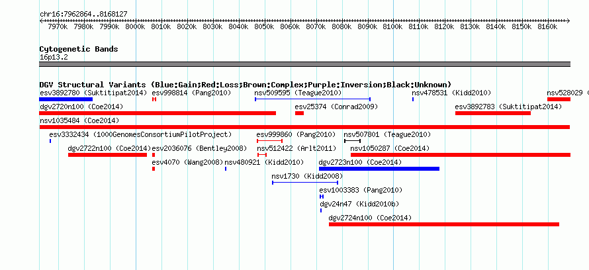
Task: Open nsv507801 (Teague2010) label
Action: (387, 134)
